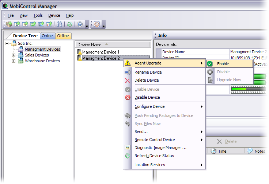269x184 pixels.
Task: Click the green checkmark Enable icon in submenu
Action: (210, 64)
